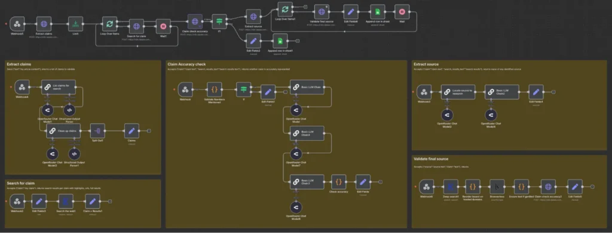The image size is (612, 233).
Task: Click the 'Claim Accuracy check' sticky note title
Action: [x=186, y=64]
